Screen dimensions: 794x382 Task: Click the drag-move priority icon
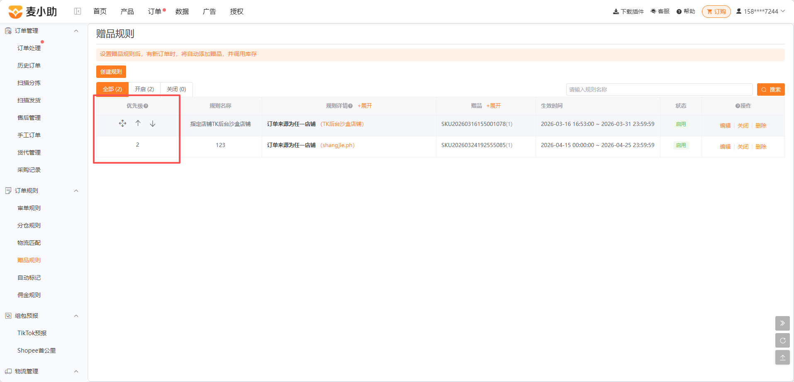coord(122,123)
